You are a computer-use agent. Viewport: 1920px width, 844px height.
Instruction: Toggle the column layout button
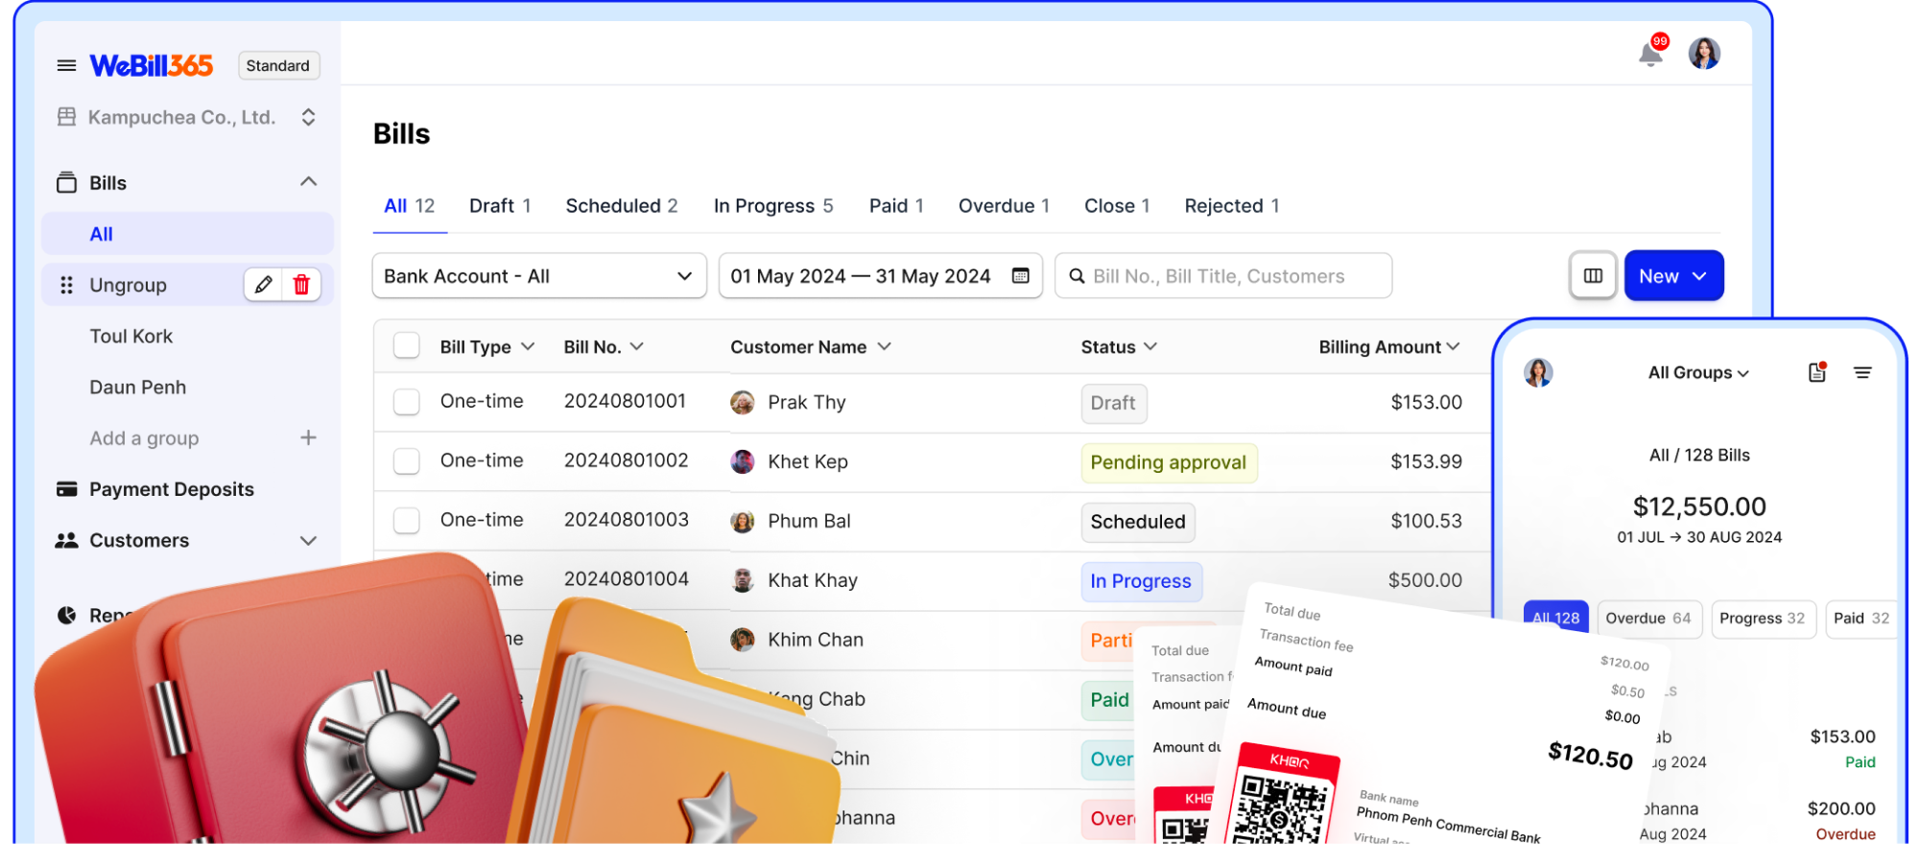pos(1593,275)
